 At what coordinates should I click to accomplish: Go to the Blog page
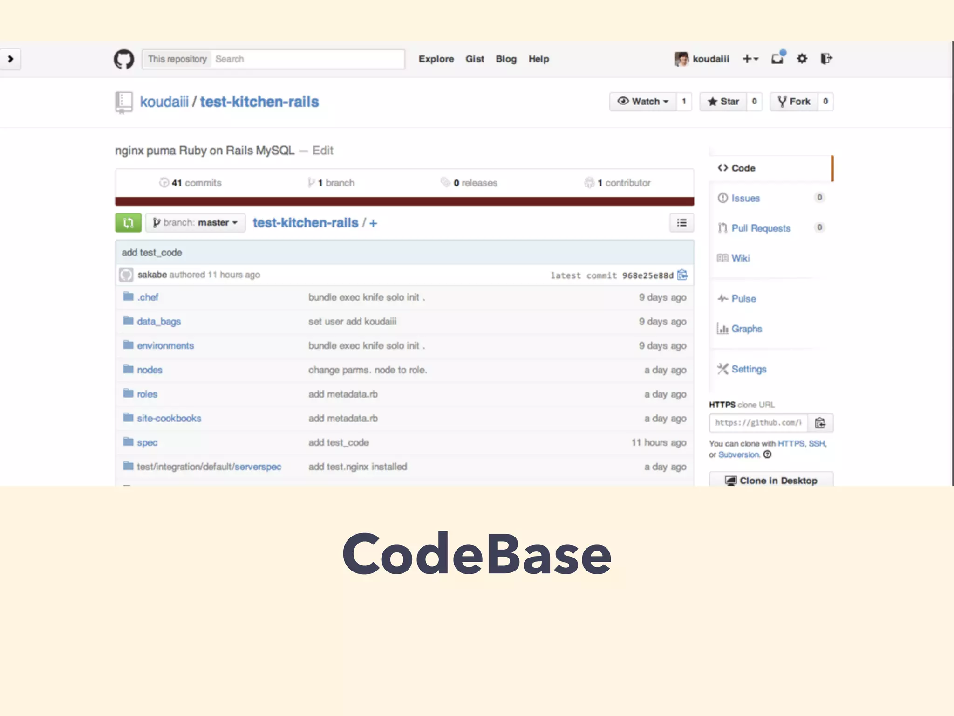506,59
